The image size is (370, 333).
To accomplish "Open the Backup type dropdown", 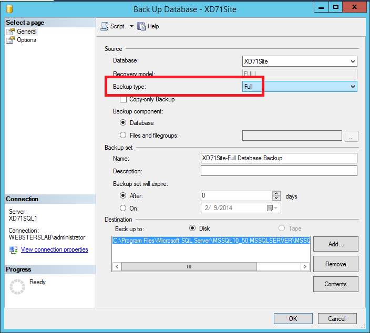I will 353,87.
